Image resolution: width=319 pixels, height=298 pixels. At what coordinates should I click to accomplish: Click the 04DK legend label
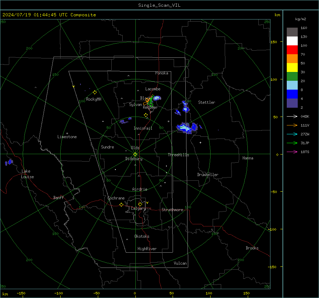click(305, 116)
